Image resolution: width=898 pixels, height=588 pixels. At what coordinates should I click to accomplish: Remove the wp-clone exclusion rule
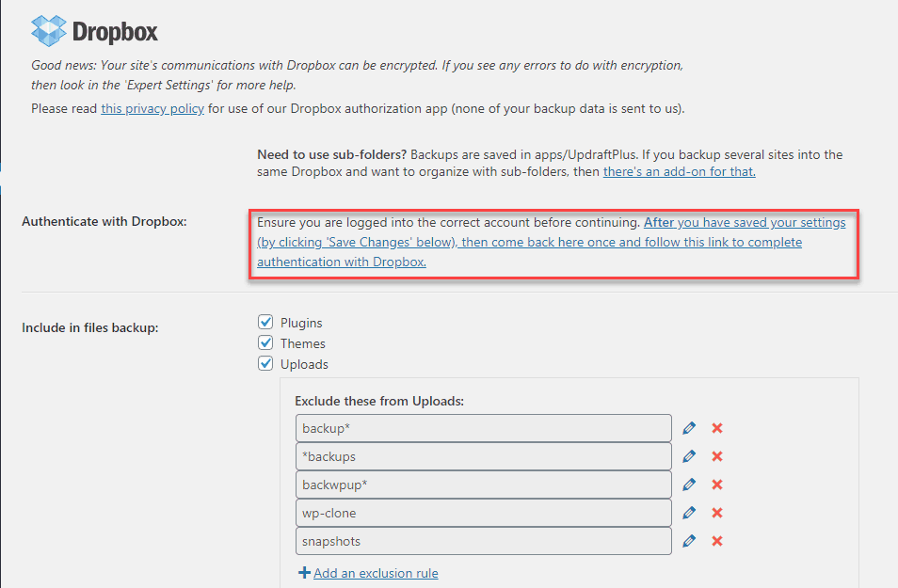click(x=717, y=513)
